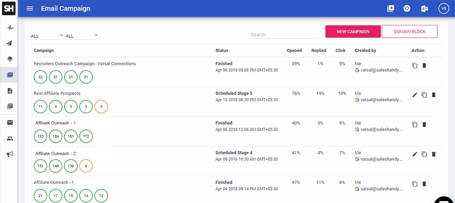
Task: Click the Outlook icon in header
Action: [424, 9]
